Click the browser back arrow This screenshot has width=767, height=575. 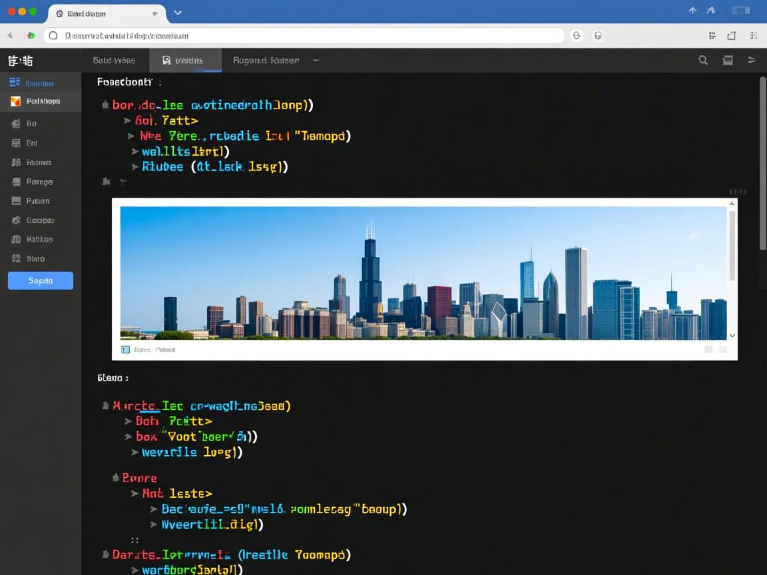[x=10, y=36]
